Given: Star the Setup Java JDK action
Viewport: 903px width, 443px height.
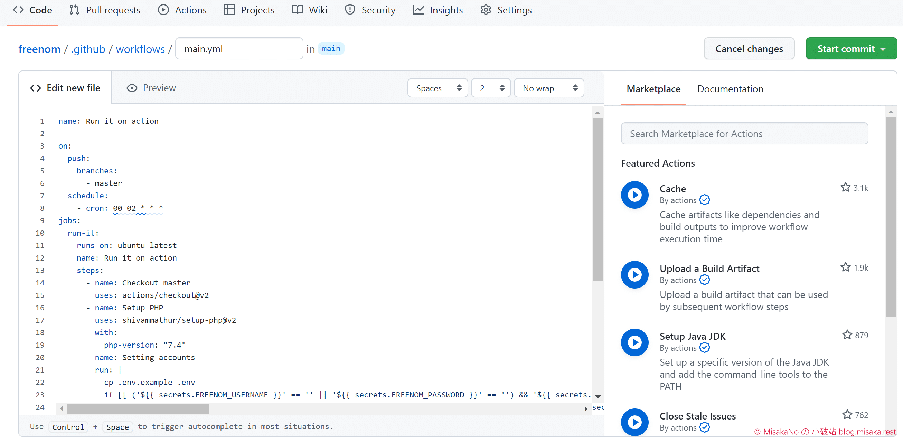Looking at the screenshot, I should [x=847, y=335].
